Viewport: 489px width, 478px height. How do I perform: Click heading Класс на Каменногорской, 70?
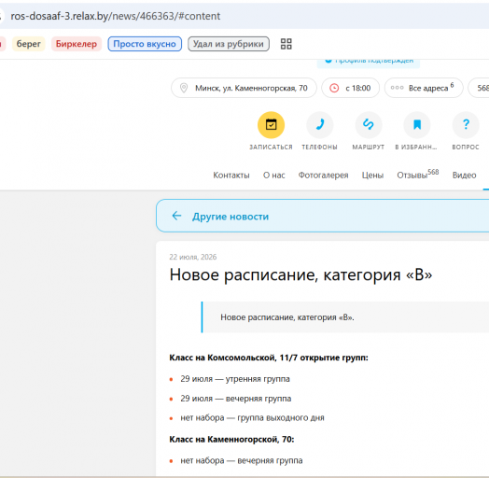click(x=231, y=440)
